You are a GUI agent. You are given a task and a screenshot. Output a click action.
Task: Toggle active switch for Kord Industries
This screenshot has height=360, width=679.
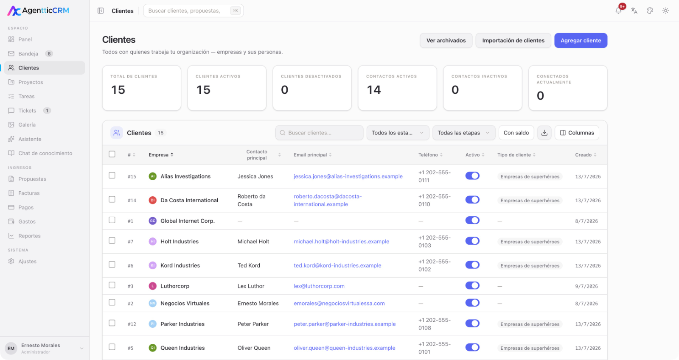[472, 265]
